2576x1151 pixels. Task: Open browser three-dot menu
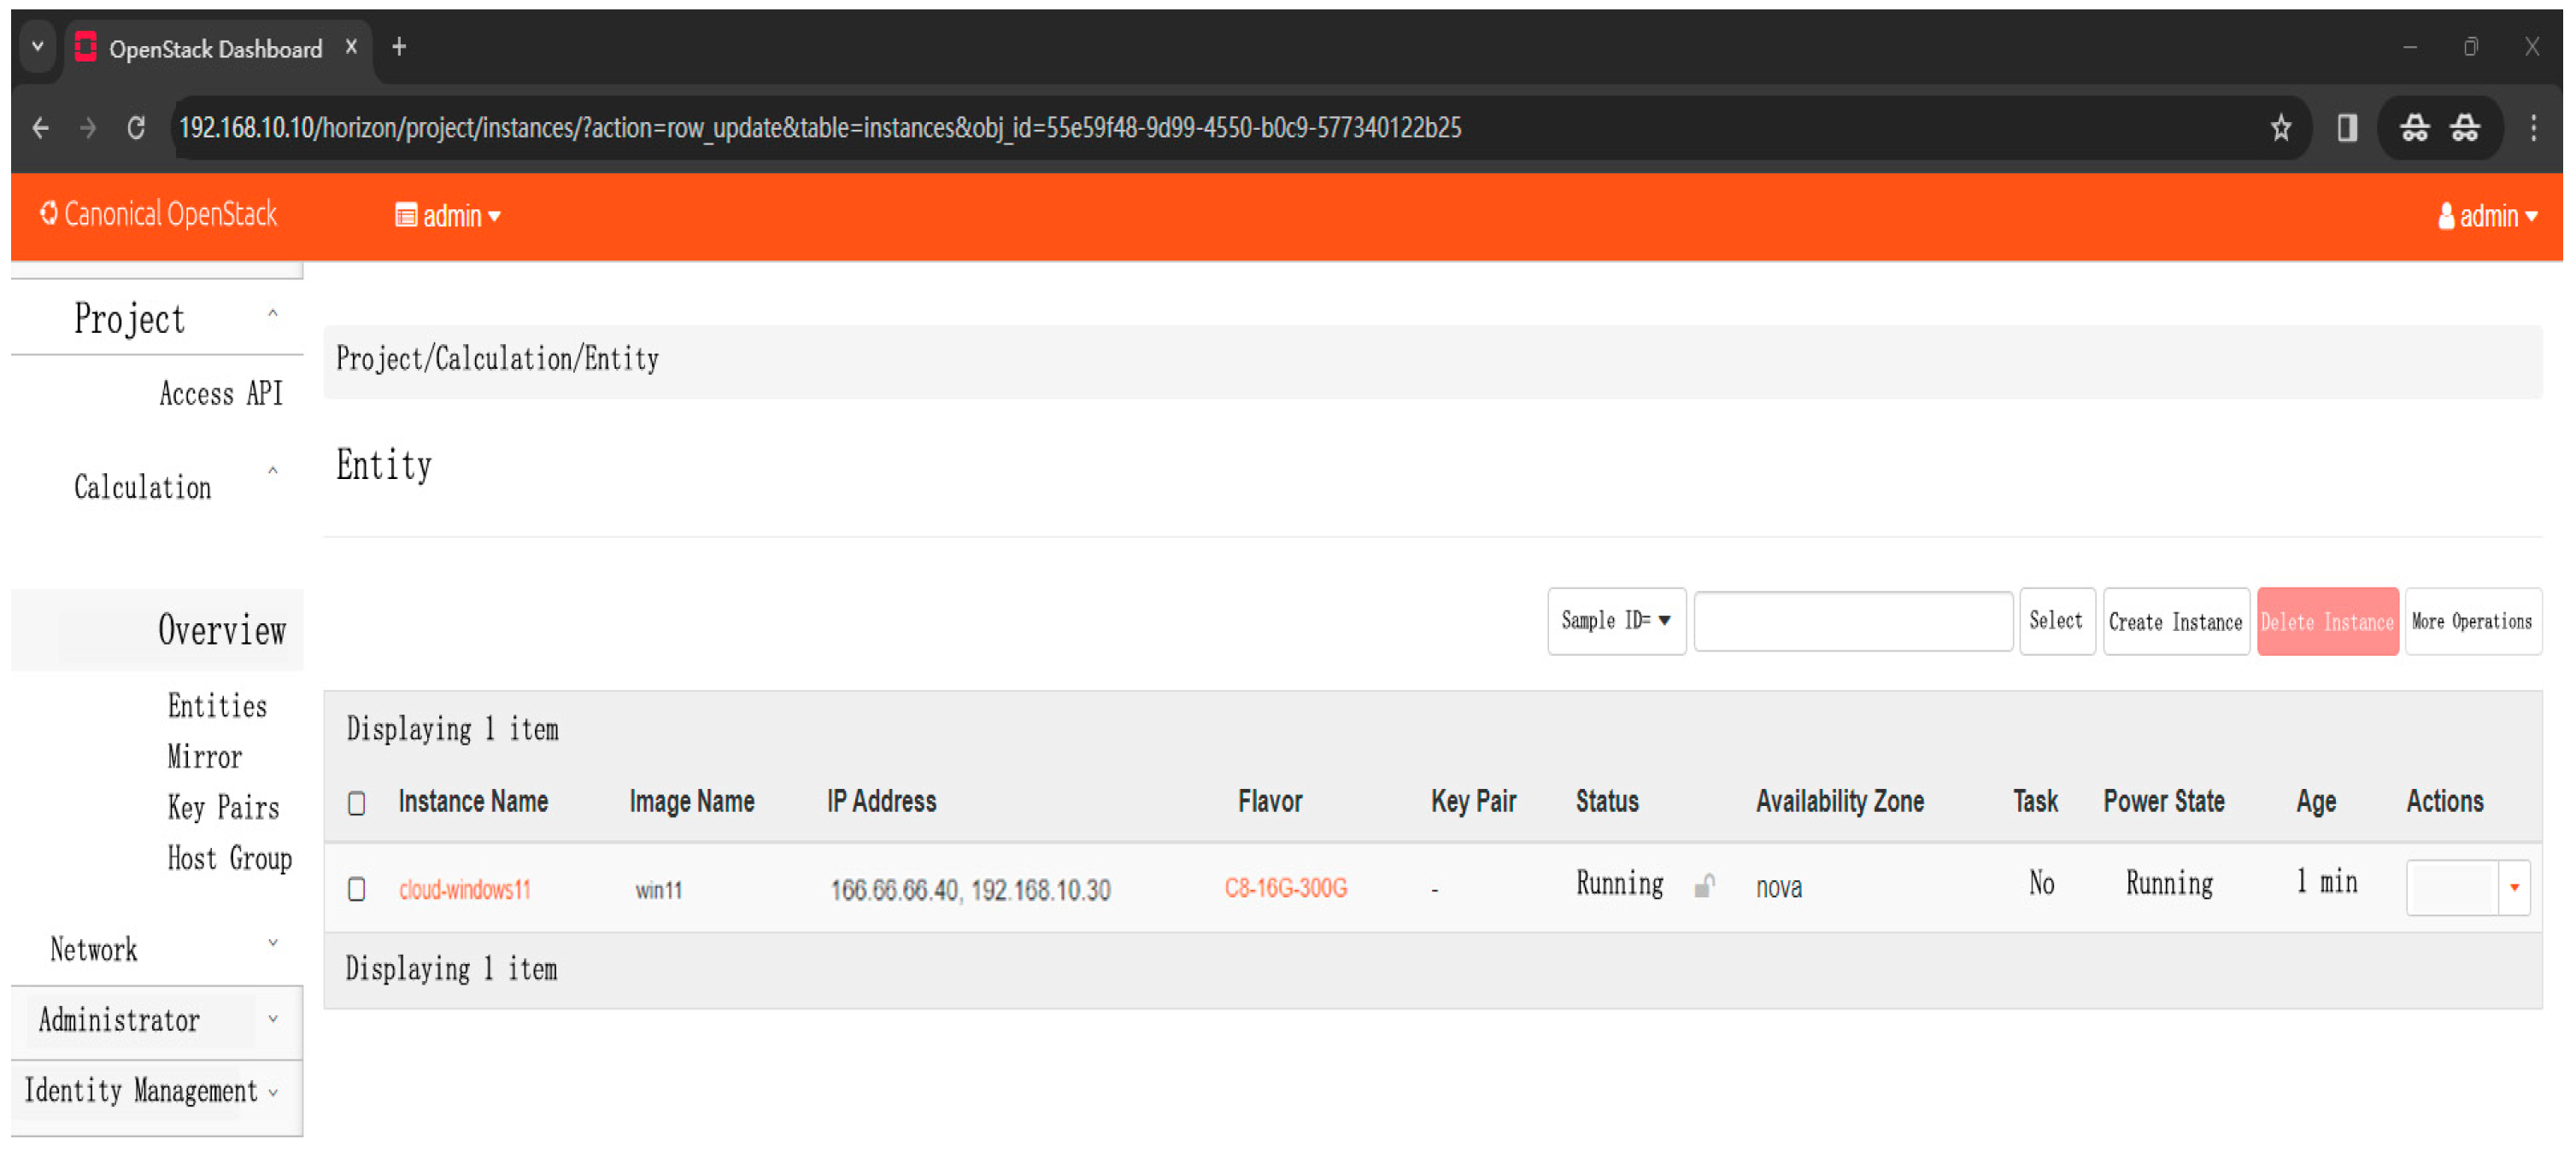[x=2533, y=128]
